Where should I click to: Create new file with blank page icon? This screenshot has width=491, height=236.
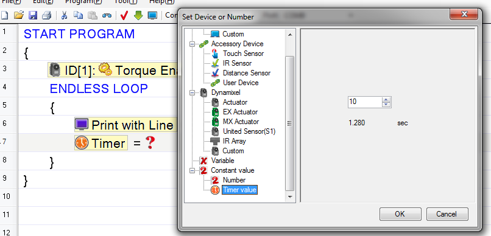[4, 15]
